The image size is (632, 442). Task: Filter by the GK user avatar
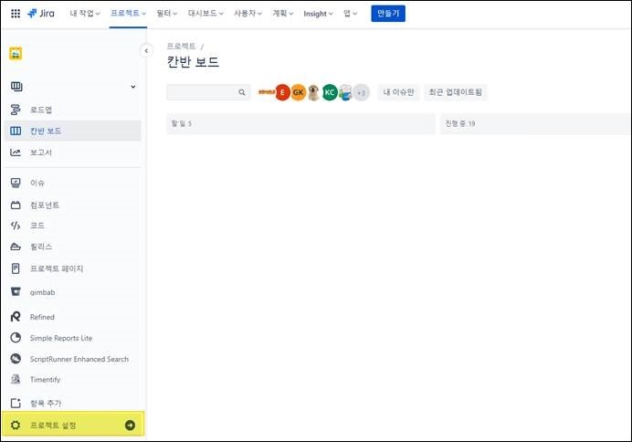point(298,92)
